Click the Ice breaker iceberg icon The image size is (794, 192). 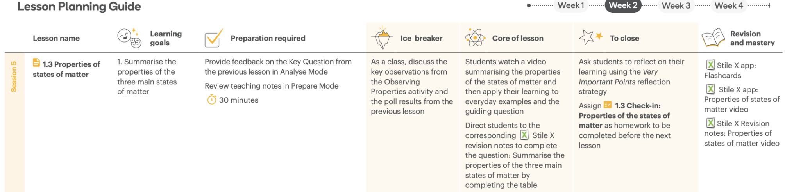[382, 38]
